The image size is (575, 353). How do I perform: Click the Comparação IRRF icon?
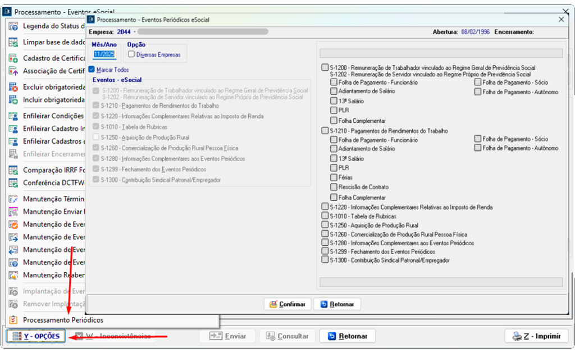tap(14, 170)
